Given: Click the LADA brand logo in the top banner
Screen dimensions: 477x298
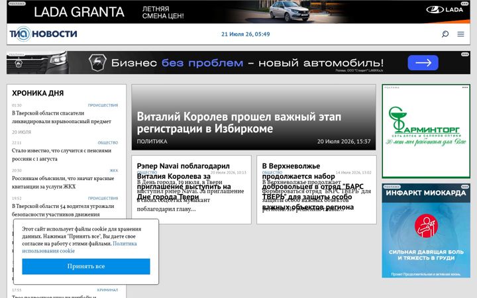Looking at the screenshot, I should [445, 9].
